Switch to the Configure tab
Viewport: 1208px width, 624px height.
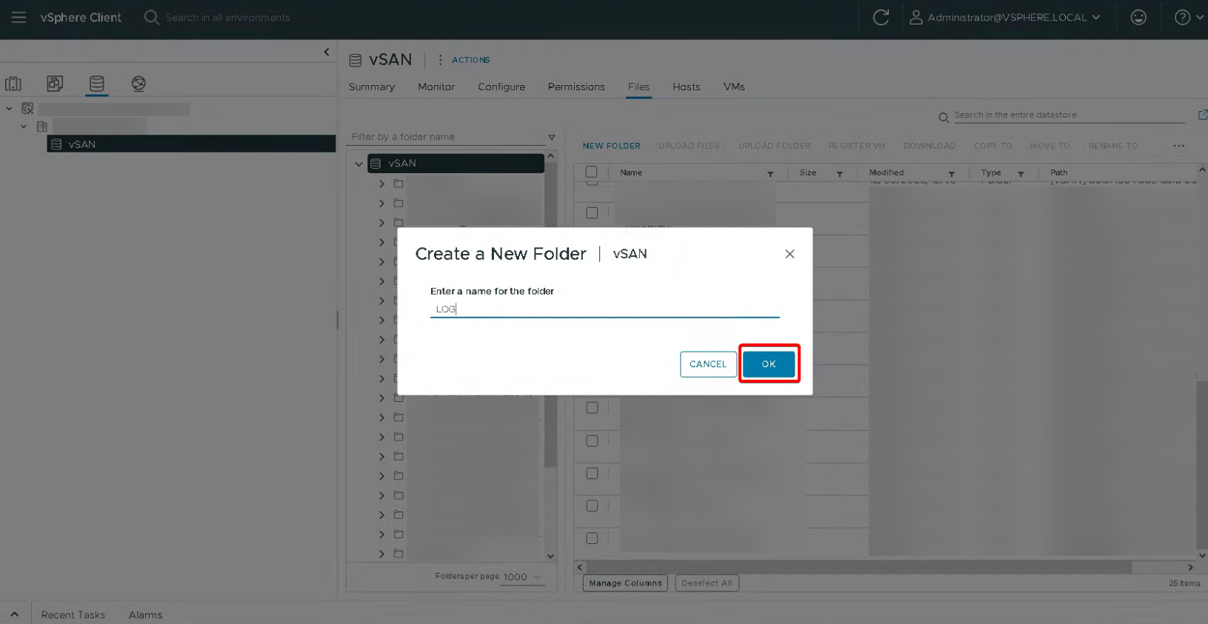click(501, 87)
